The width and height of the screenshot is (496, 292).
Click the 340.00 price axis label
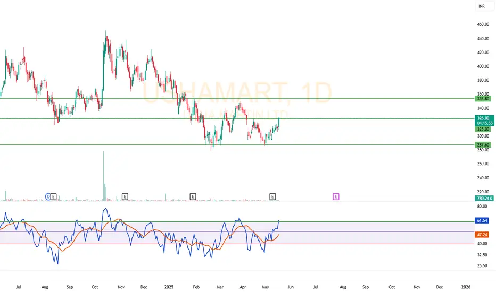(x=483, y=108)
